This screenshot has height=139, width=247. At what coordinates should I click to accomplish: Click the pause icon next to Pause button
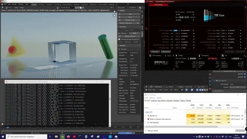[119, 17]
